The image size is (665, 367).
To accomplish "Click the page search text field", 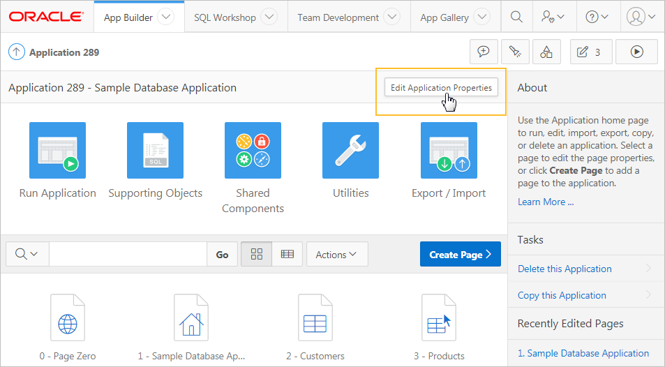I will coord(128,255).
